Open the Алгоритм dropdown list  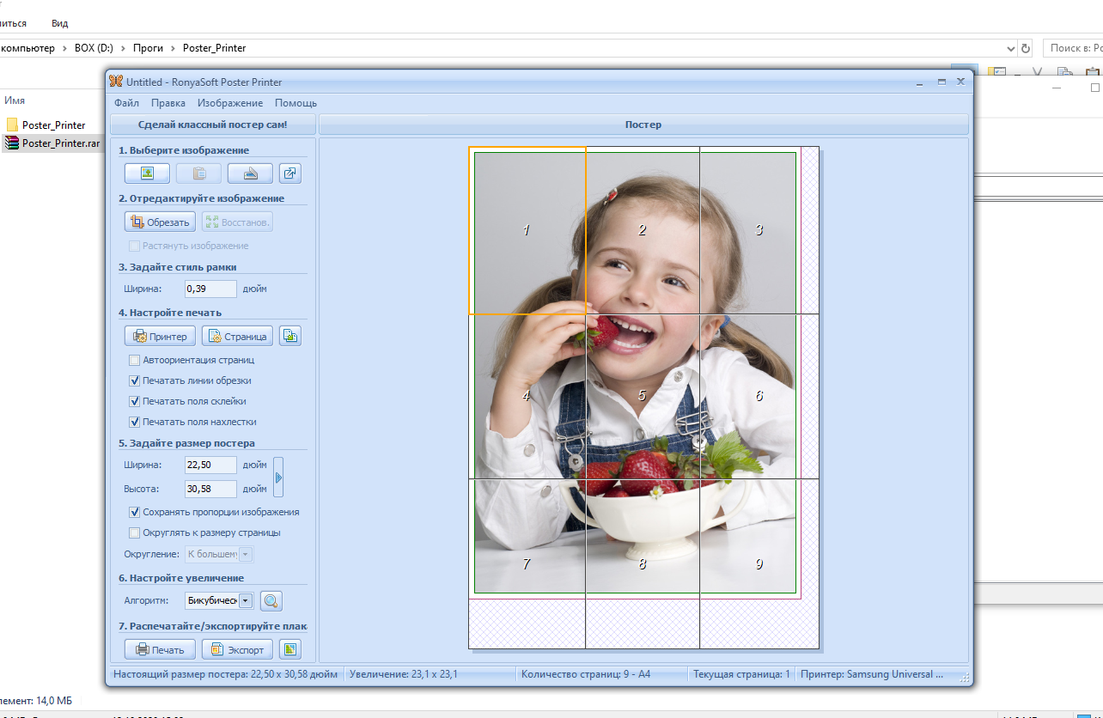click(246, 601)
